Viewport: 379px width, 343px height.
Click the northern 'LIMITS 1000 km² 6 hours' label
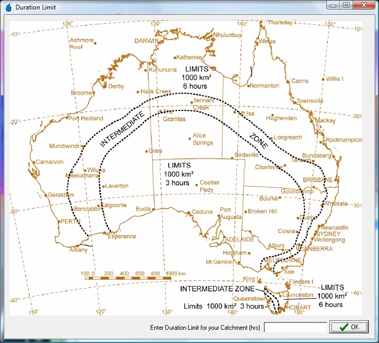(196, 77)
